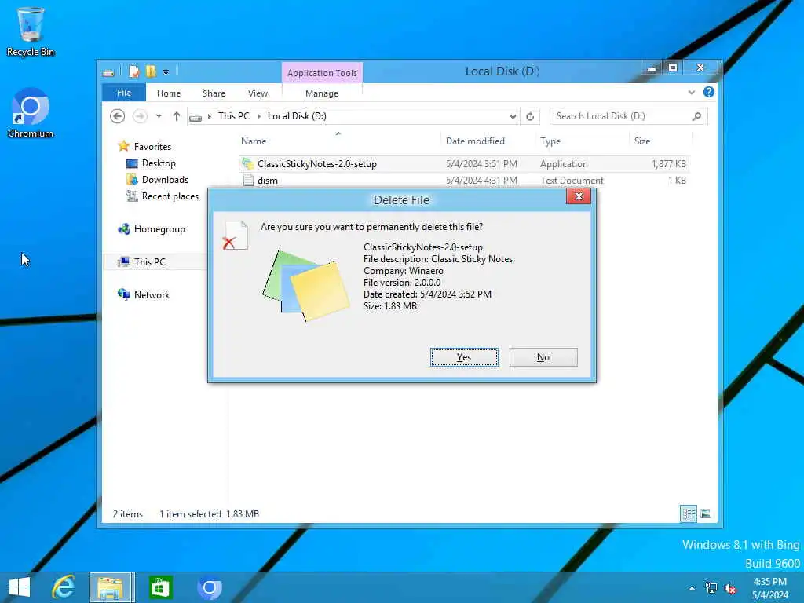Image resolution: width=804 pixels, height=603 pixels.
Task: Click the dism file icon
Action: [248, 180]
